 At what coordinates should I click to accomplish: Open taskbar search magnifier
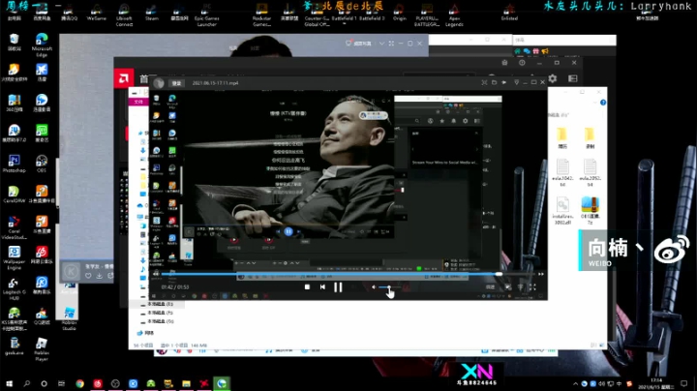pyautogui.click(x=27, y=383)
